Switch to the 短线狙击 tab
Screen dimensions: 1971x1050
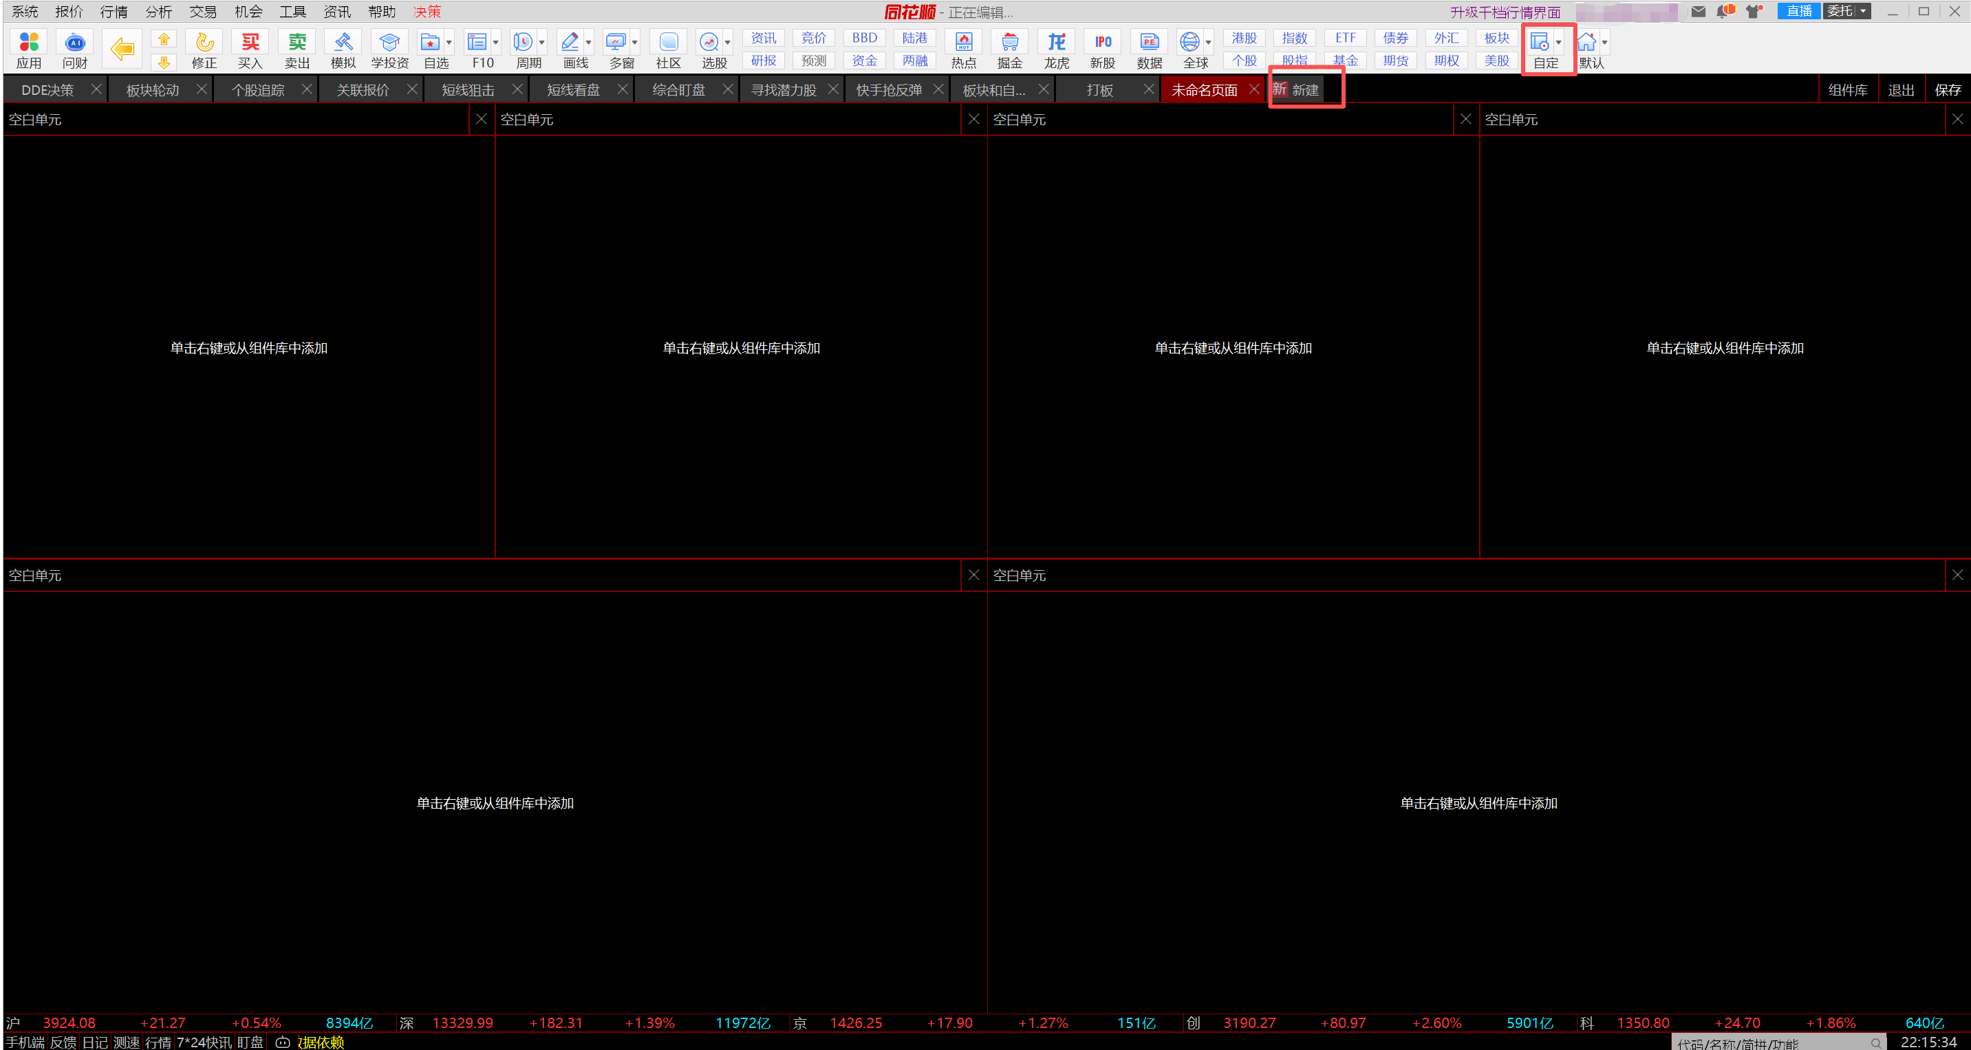click(468, 90)
